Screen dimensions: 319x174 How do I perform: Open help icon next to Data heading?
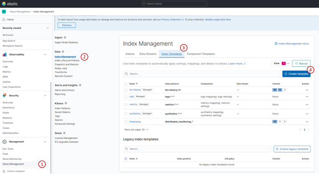point(63,52)
